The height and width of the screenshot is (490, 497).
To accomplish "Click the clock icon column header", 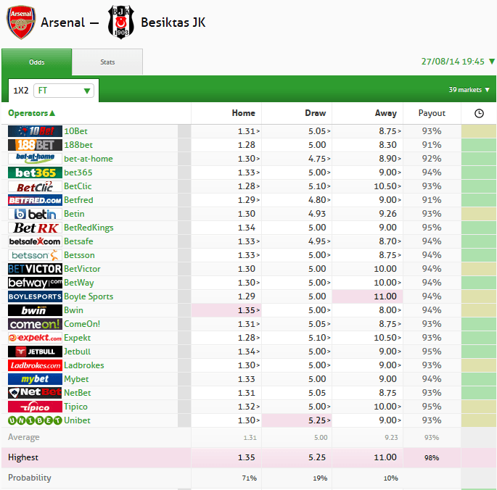I will [x=479, y=113].
